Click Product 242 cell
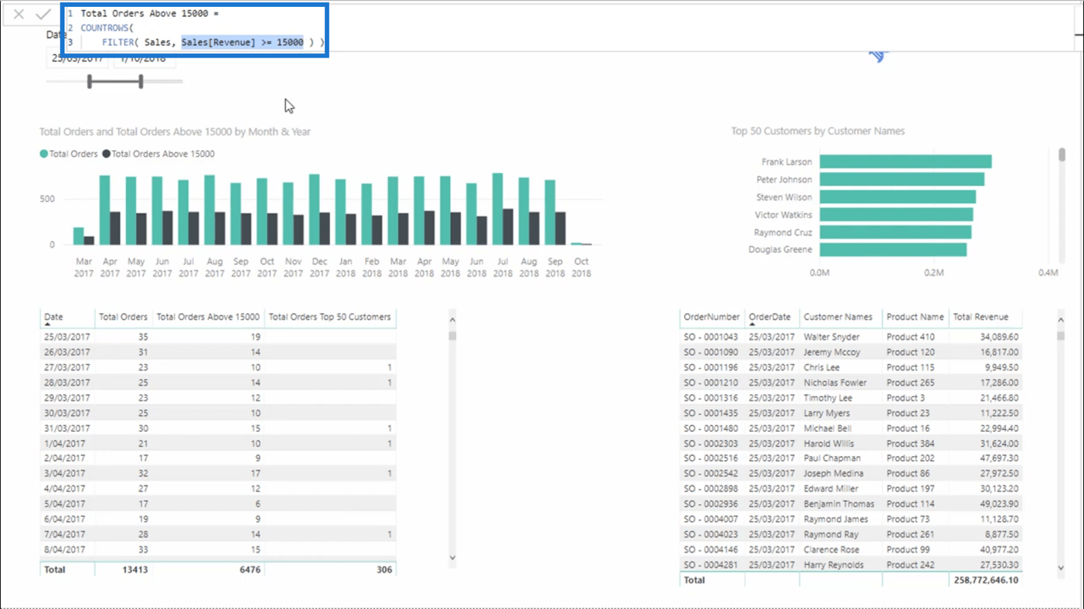 pyautogui.click(x=911, y=565)
